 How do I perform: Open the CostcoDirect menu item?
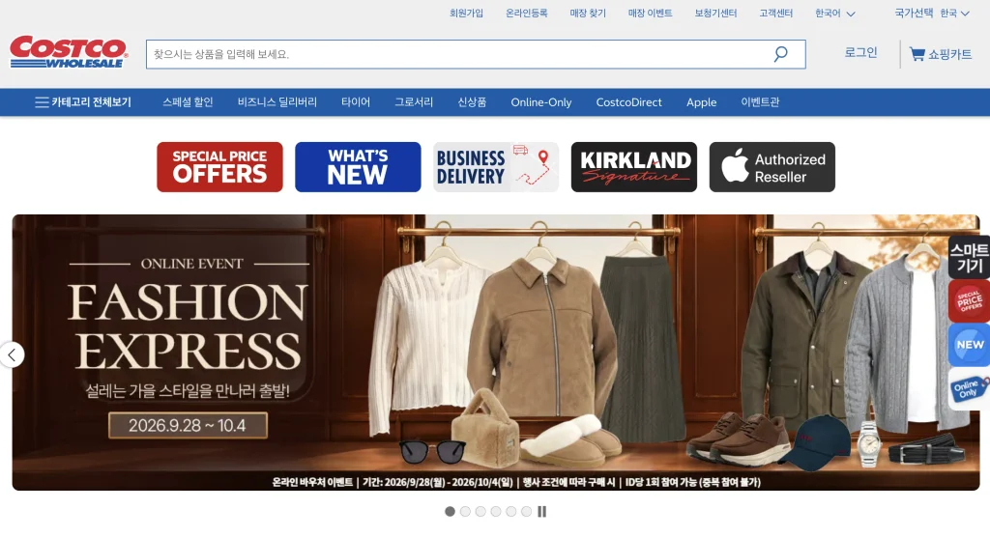pyautogui.click(x=628, y=102)
